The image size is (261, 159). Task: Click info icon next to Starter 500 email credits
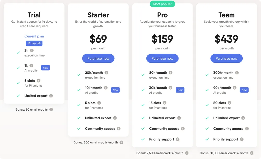point(121,142)
